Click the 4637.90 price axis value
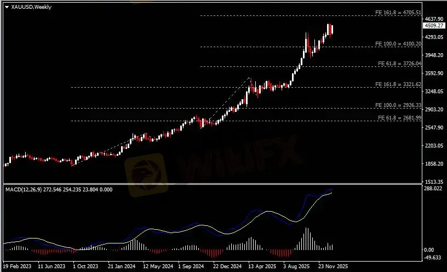This screenshot has width=447, height=272. coord(434,19)
